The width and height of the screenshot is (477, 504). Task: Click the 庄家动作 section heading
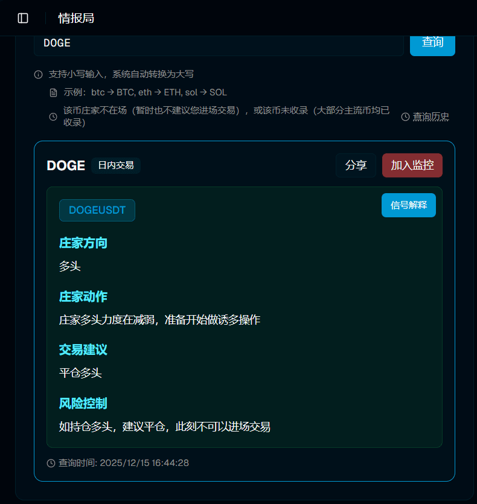[x=83, y=296]
